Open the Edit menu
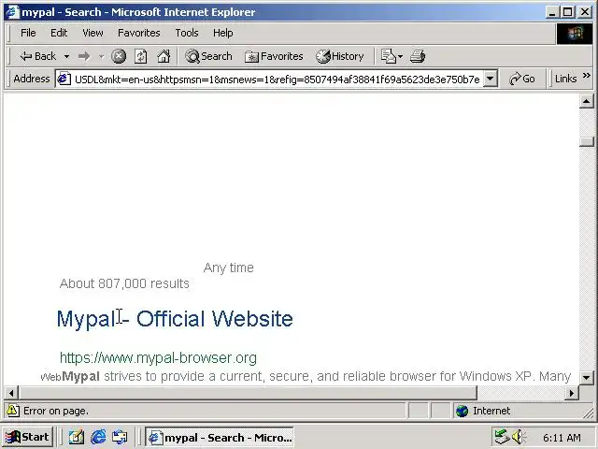598x449 pixels. point(59,33)
